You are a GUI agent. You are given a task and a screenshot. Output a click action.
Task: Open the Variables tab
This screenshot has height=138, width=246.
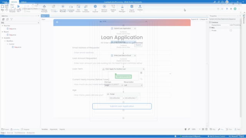45,129
